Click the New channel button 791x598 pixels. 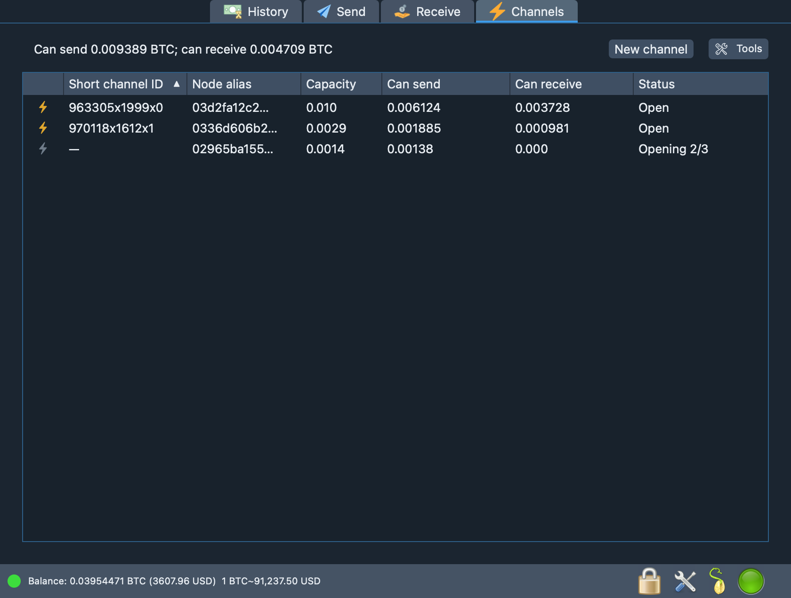651,49
